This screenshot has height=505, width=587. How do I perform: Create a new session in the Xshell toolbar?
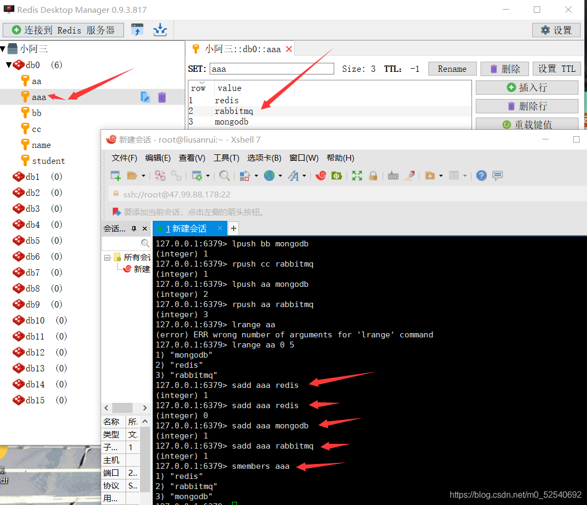115,176
